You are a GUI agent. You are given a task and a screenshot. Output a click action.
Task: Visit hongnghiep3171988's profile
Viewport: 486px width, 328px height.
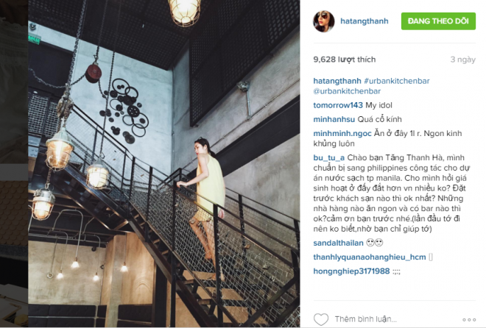click(351, 271)
